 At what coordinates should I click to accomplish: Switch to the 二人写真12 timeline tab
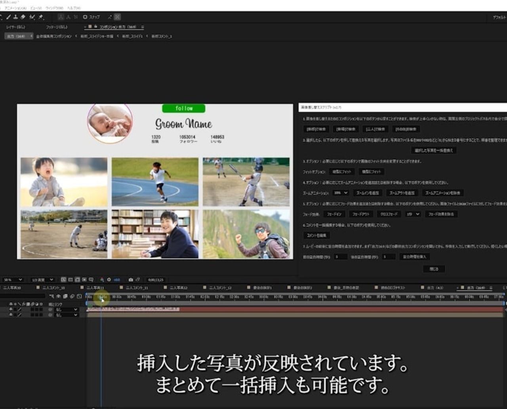(x=178, y=288)
